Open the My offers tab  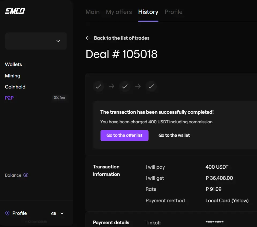tap(119, 12)
